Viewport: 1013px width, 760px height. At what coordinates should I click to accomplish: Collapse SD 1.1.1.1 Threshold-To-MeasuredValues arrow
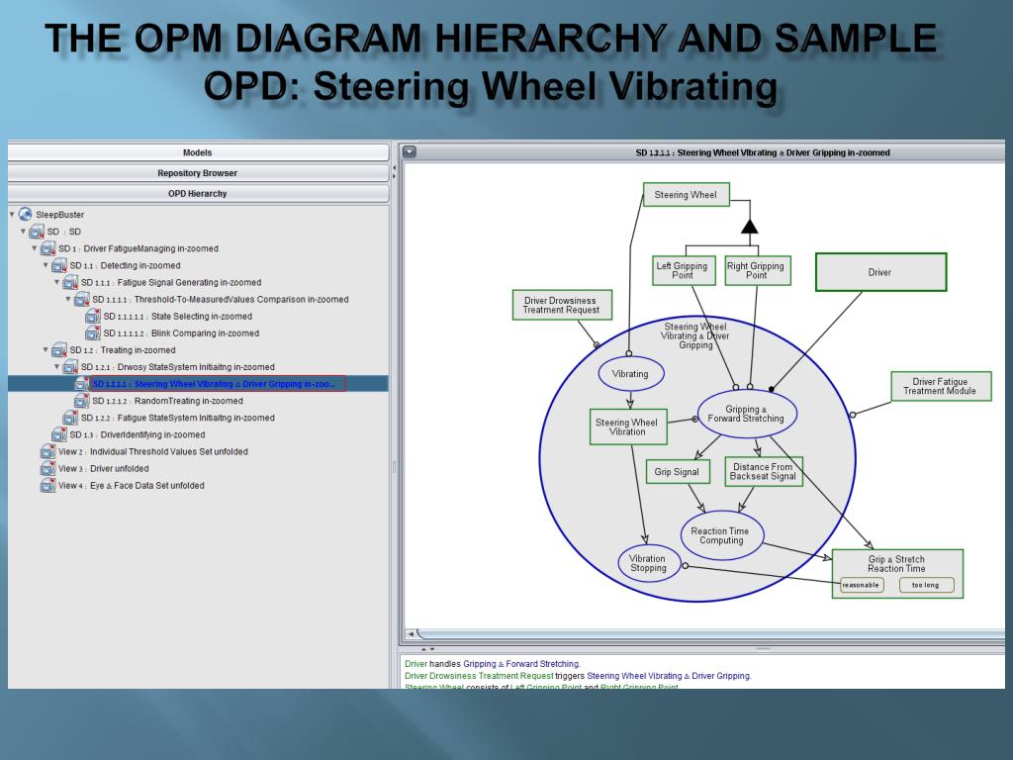point(68,299)
